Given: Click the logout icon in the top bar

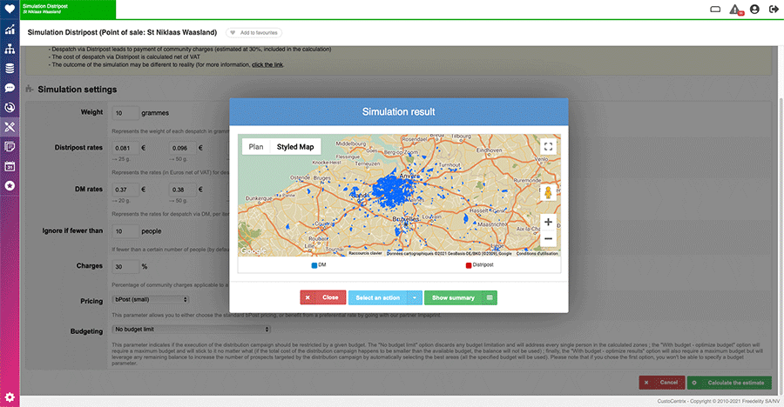Looking at the screenshot, I should click(x=773, y=10).
